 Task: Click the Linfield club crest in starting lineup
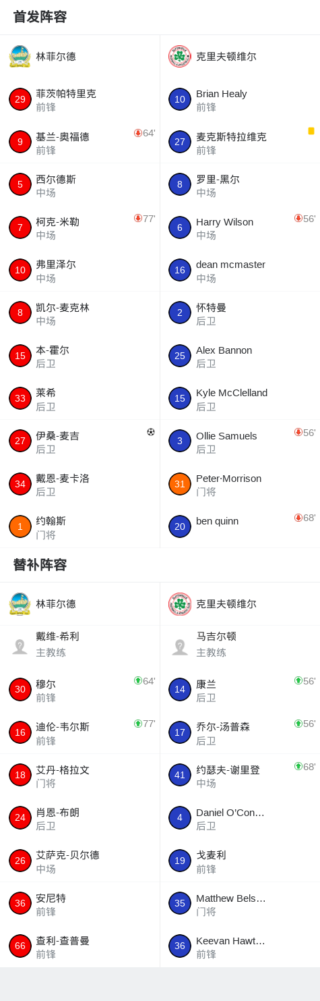20,57
